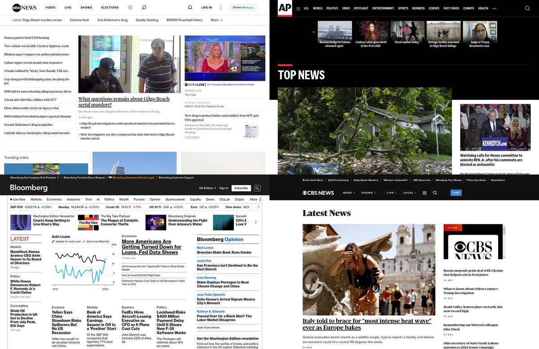Open the US Edition dropdown on Bloomberg
539x349 pixels.
pos(207,188)
